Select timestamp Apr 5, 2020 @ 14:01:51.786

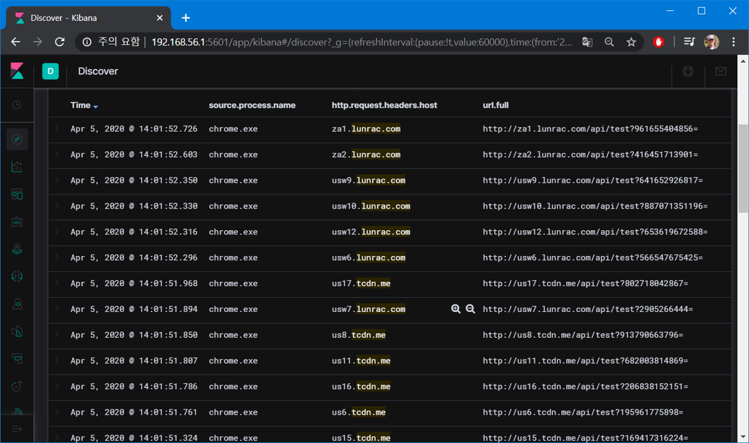(x=134, y=386)
